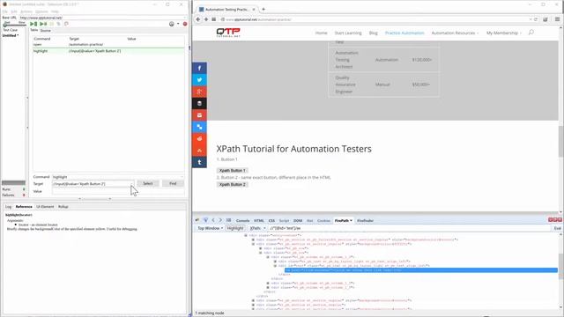564x317 pixels.
Task: Adjust the Fast-Slow speed slider
Action: 14,25
